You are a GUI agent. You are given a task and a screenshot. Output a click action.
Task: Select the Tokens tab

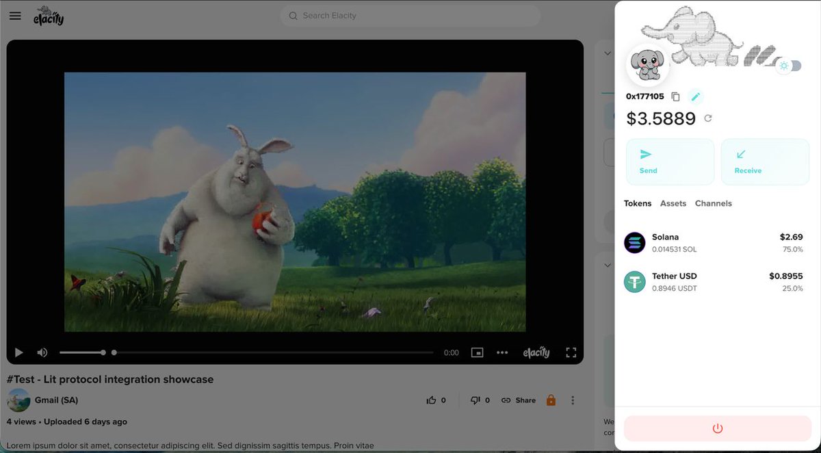[x=638, y=203]
